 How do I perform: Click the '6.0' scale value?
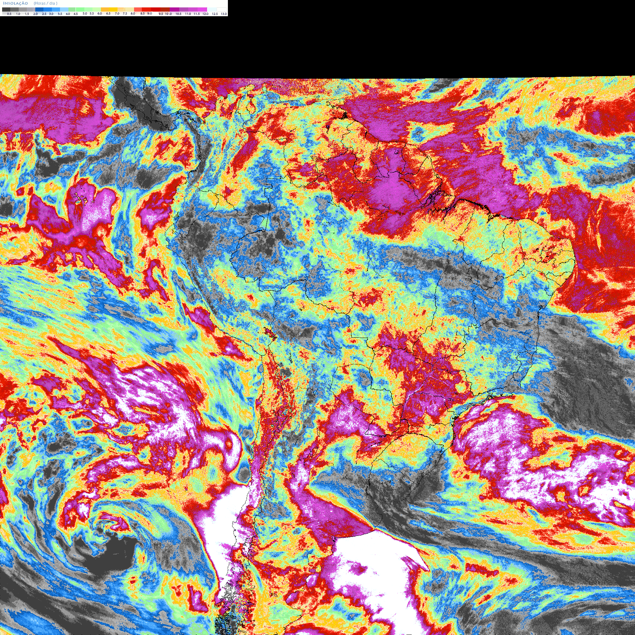100,13
